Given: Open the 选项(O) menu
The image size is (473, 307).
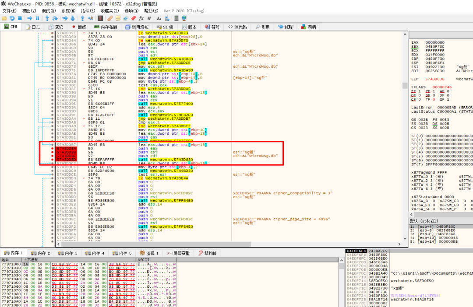Looking at the screenshot, I should [x=131, y=11].
